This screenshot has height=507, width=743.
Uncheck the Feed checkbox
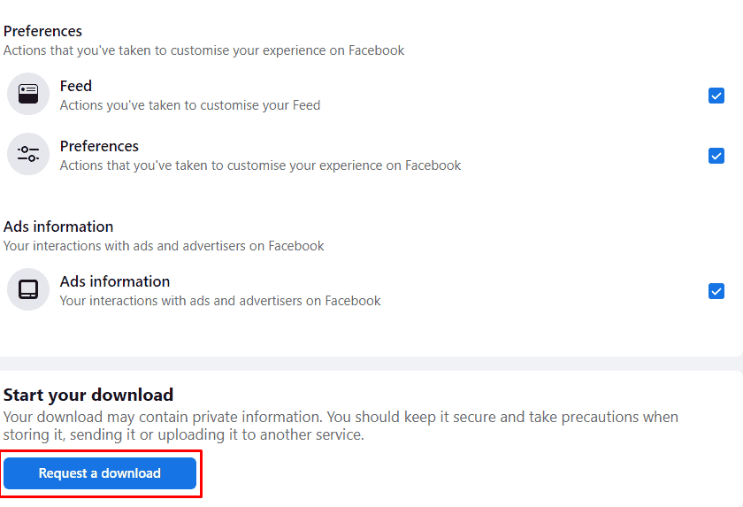coord(716,96)
